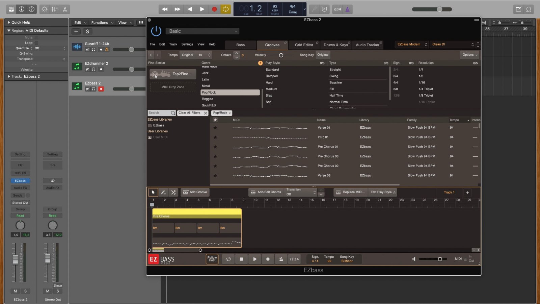Switch to the Grid Editor tab
The height and width of the screenshot is (304, 540).
304,45
